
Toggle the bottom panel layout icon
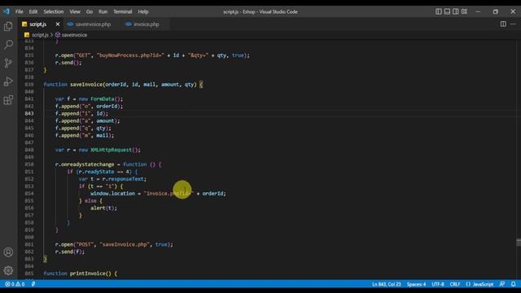[447, 11]
